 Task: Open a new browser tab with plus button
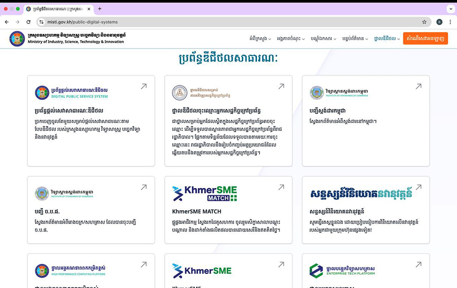(x=100, y=9)
